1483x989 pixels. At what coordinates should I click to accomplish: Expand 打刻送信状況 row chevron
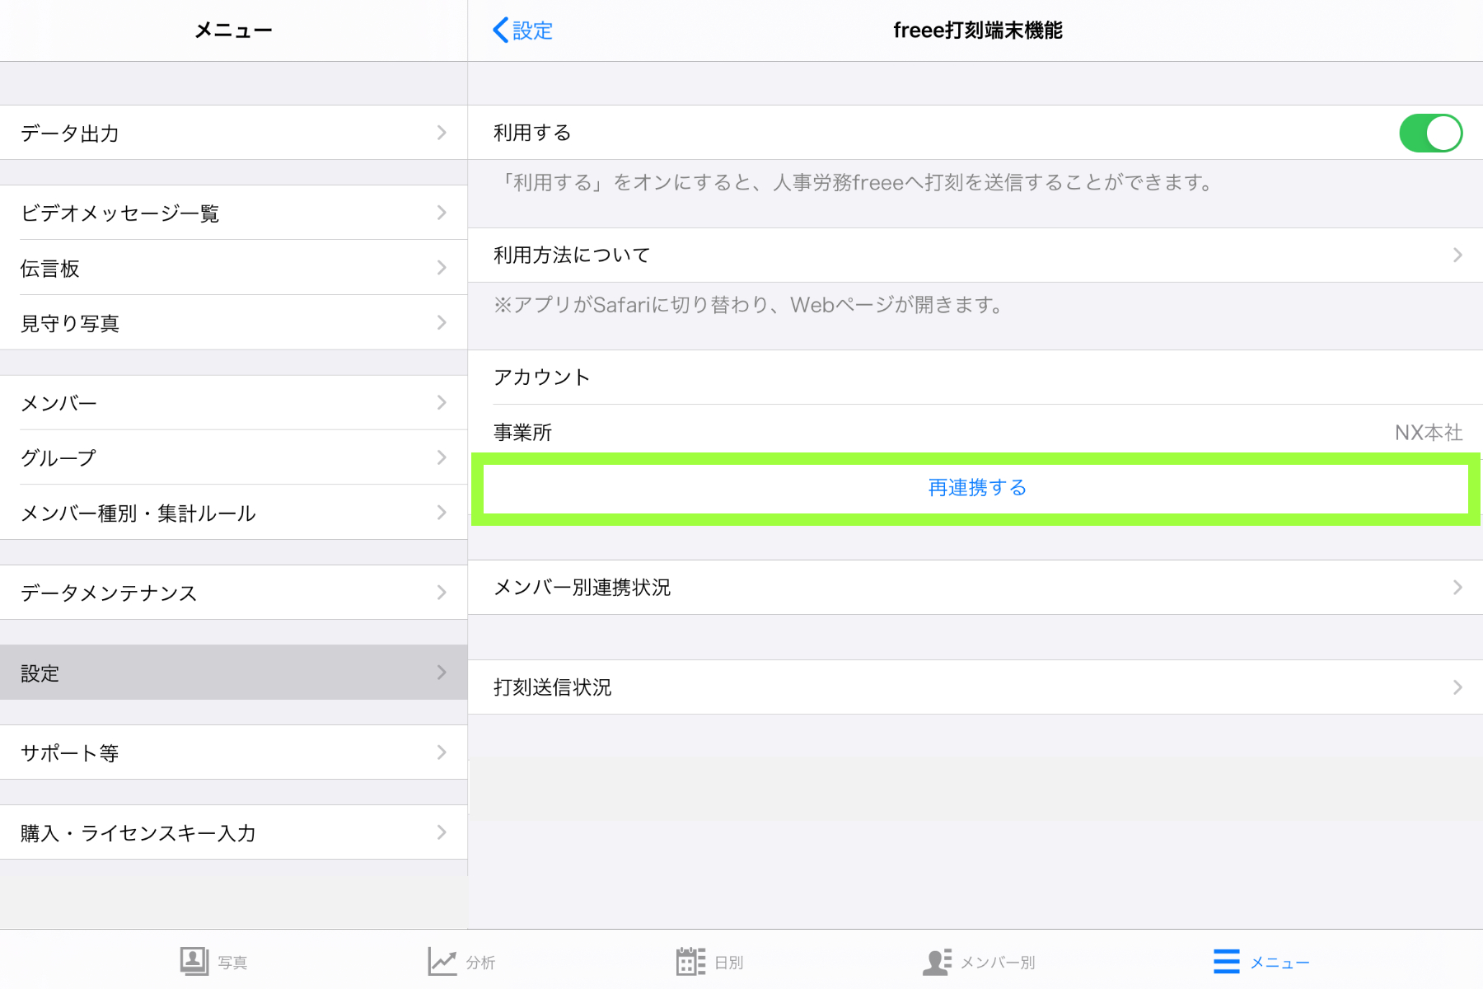tap(1457, 687)
